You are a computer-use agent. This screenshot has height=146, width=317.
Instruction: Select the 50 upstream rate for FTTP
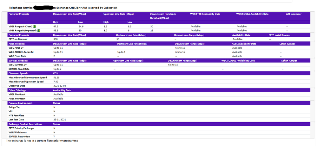118,39
